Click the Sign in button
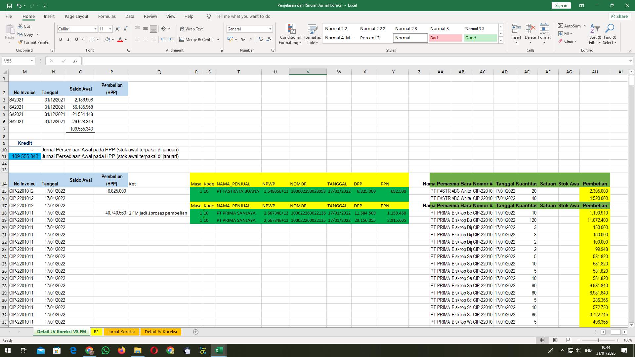This screenshot has height=357, width=635. point(561,5)
